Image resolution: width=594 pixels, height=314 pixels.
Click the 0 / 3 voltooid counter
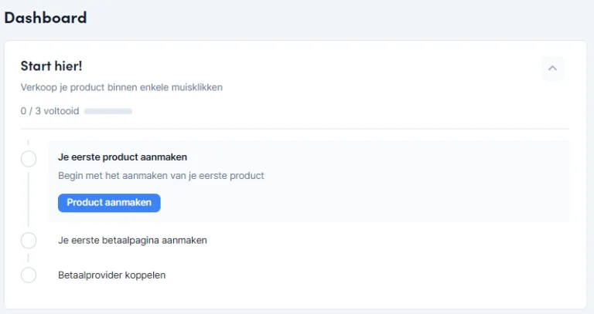pyautogui.click(x=49, y=111)
